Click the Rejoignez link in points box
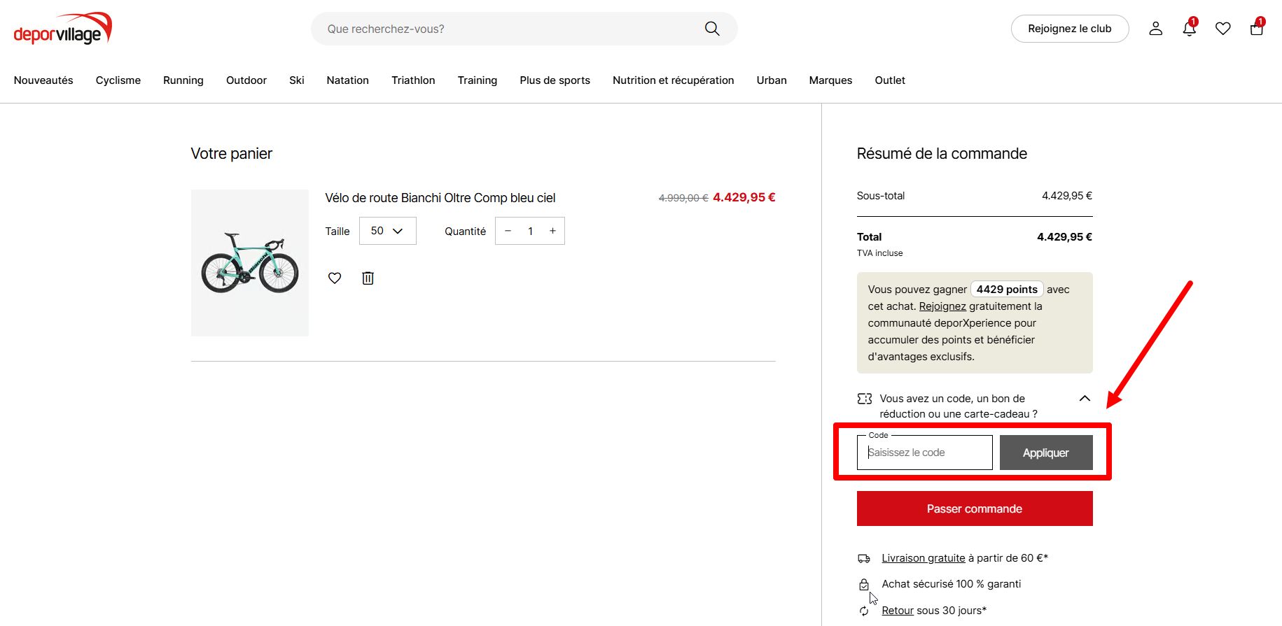Image resolution: width=1282 pixels, height=626 pixels. [942, 306]
